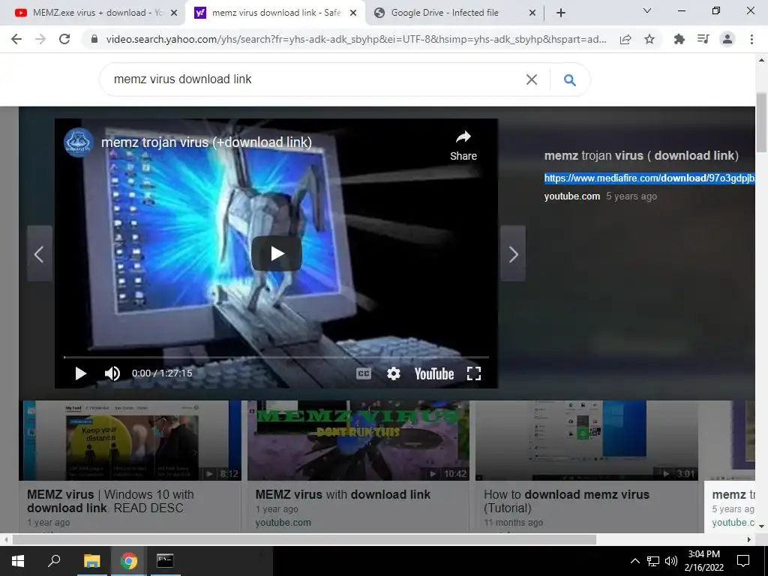Image resolution: width=768 pixels, height=576 pixels.
Task: Click the Share arrow on video
Action: [463, 146]
